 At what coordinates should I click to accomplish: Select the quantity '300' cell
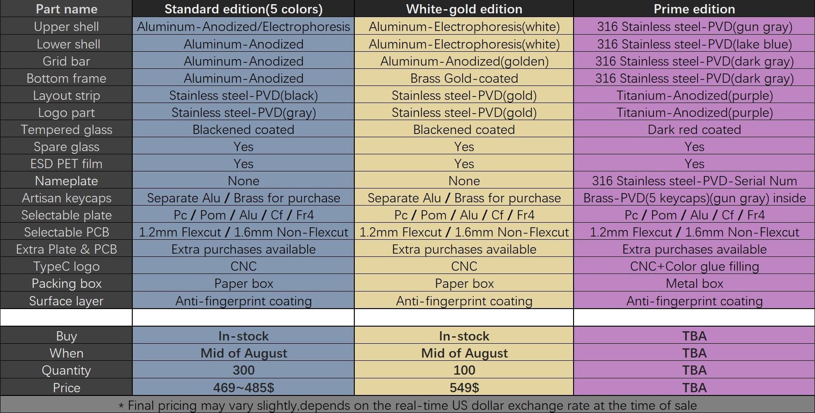pyautogui.click(x=243, y=370)
